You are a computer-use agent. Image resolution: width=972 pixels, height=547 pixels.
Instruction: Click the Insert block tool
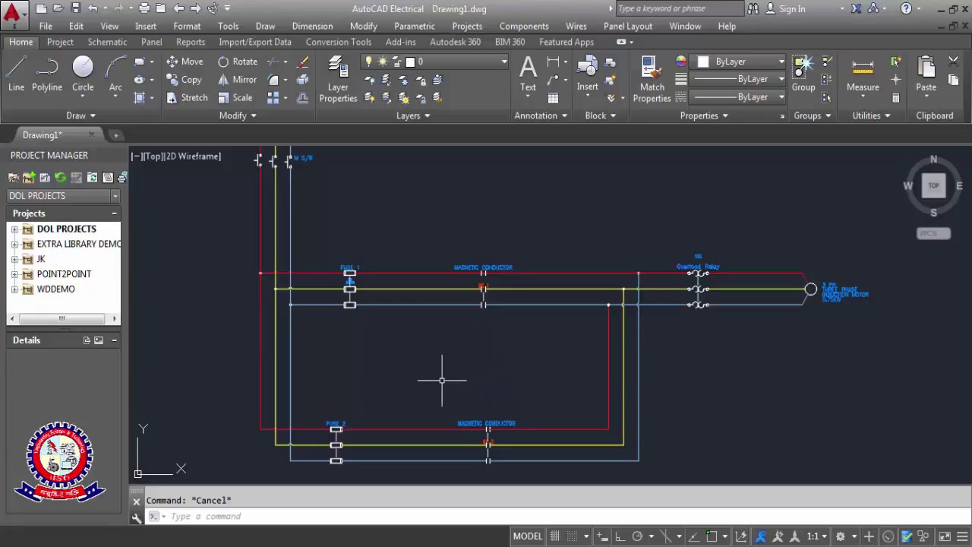tap(587, 74)
